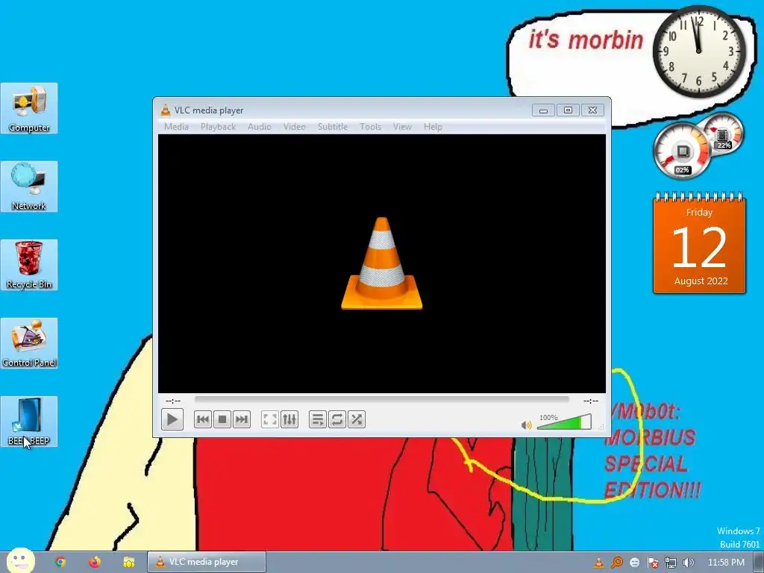Open the Media menu
764x573 pixels.
point(176,127)
